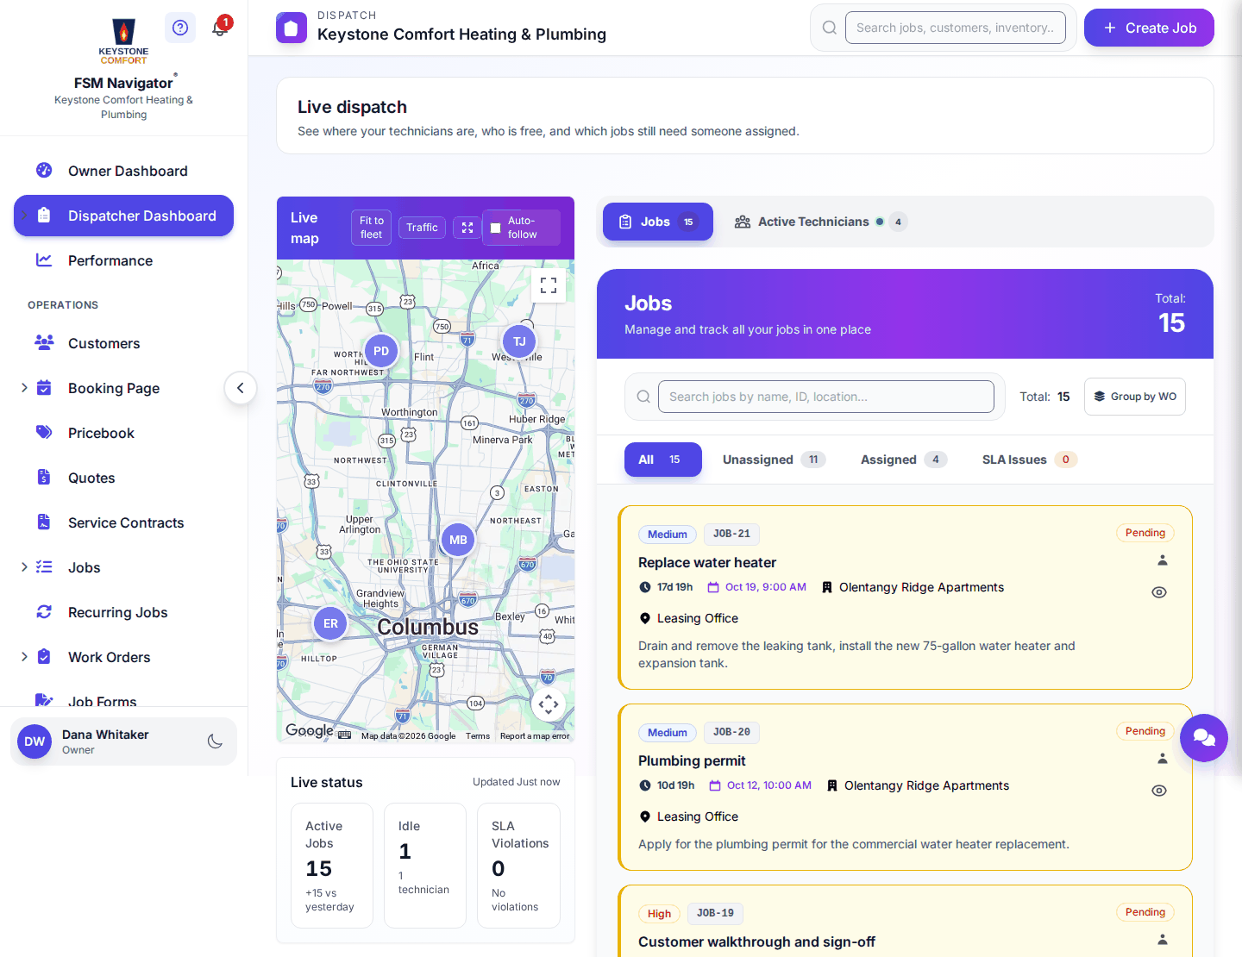Click the ER technician map marker
Viewport: 1242px width, 957px height.
click(x=330, y=623)
